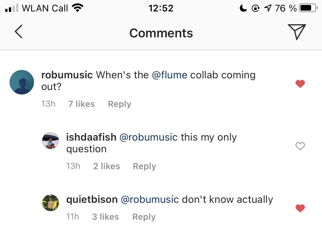Open robumusic's profile picture
322x235 pixels.
coord(22,82)
